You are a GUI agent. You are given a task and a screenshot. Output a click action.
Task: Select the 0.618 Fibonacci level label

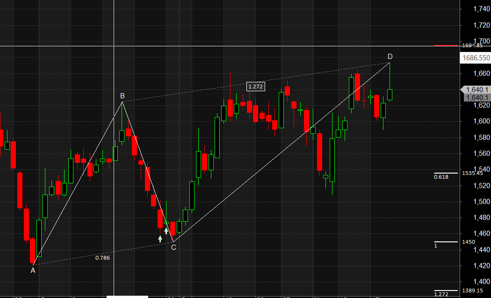pos(440,176)
